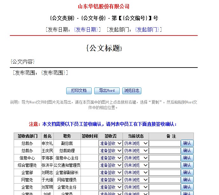Image resolution: width=219 pixels, height=195 pixels.
Task: Expand 当前状态 dropdown for 李海亭
Action: (136, 158)
